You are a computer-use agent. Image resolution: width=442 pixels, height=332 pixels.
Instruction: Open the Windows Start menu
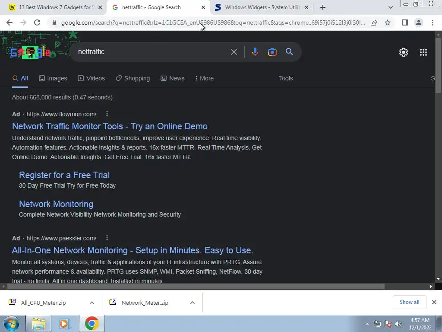click(x=12, y=323)
